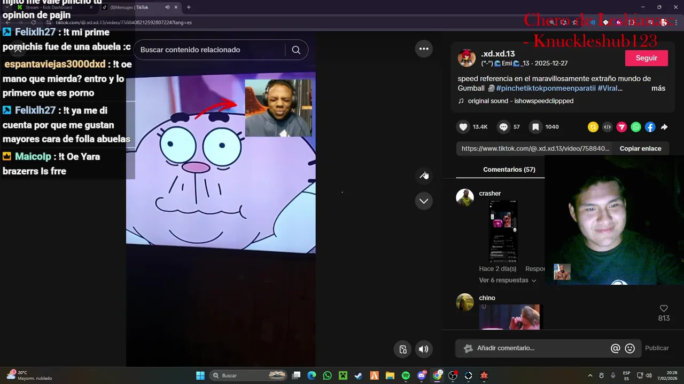Image resolution: width=684 pixels, height=384 pixels.
Task: Open comments via the speech bubble icon
Action: click(x=503, y=127)
